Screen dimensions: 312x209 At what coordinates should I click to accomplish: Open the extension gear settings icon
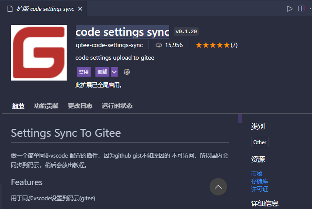(127, 72)
